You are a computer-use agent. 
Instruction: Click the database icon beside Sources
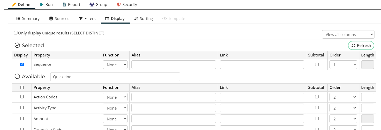coord(51,19)
